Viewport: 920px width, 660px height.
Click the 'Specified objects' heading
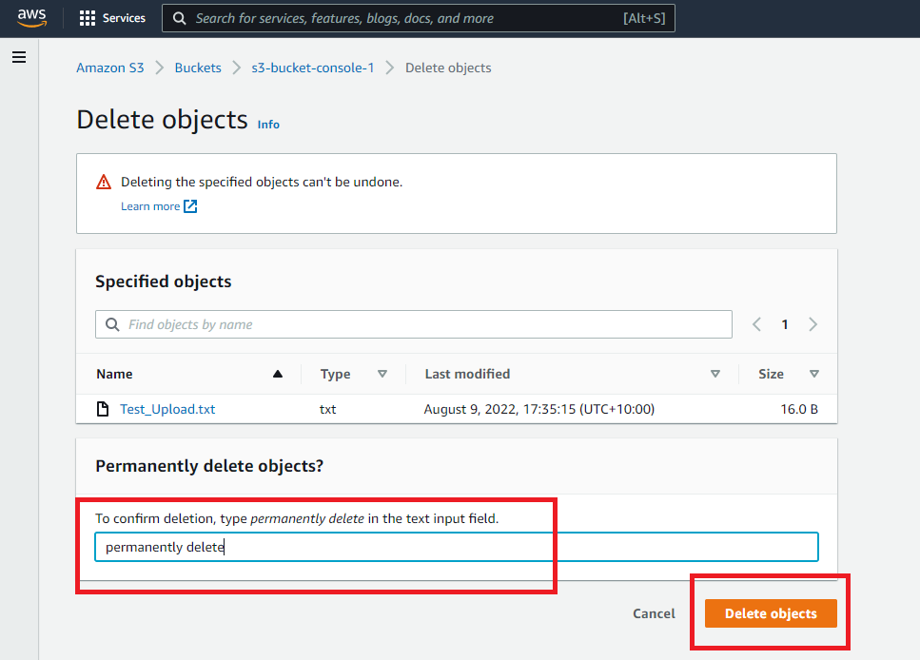coord(163,281)
